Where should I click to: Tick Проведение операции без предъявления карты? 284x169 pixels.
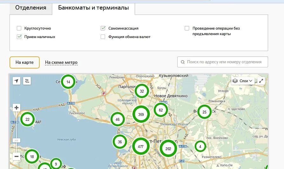point(187,28)
